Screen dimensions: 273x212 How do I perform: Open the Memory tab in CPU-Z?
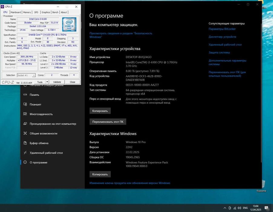coord(27,12)
